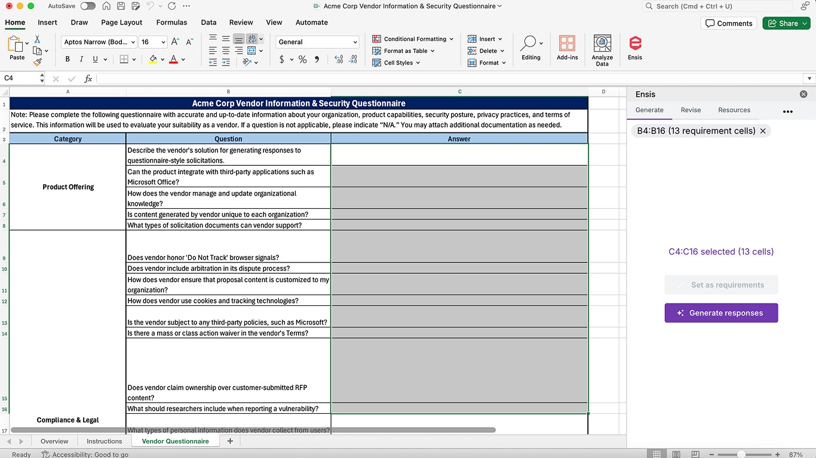Switch to the Resources tab in Ensis
Viewport: 816px width, 458px height.
[x=734, y=110]
